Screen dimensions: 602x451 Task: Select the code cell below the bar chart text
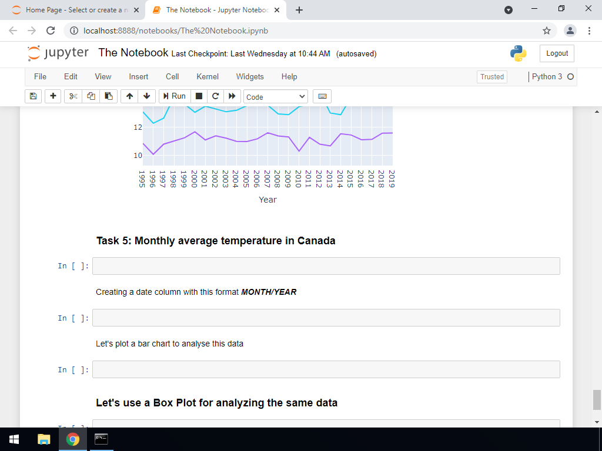tap(326, 369)
